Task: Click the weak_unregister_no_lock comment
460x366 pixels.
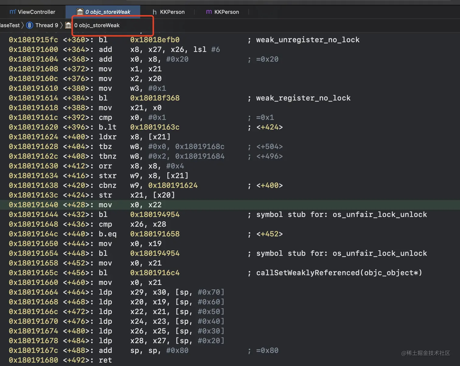Action: [308, 40]
